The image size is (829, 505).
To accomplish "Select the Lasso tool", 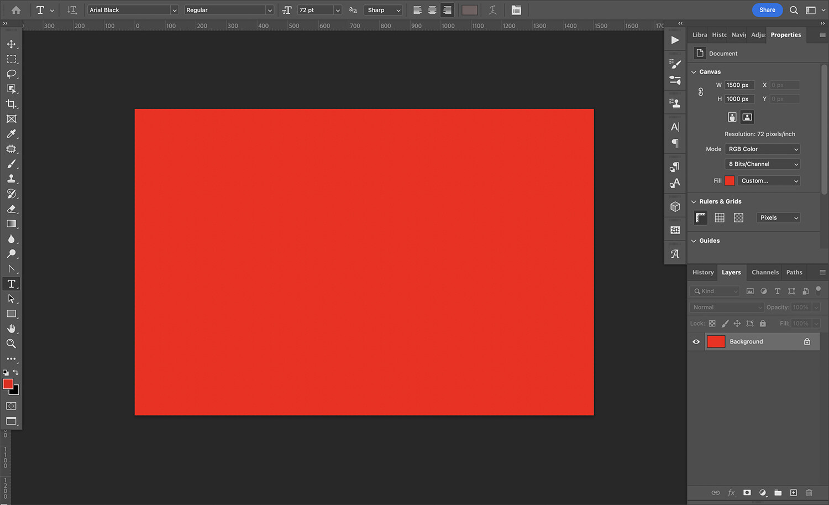I will click(11, 74).
